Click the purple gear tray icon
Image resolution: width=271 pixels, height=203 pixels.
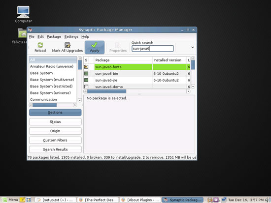point(216,200)
